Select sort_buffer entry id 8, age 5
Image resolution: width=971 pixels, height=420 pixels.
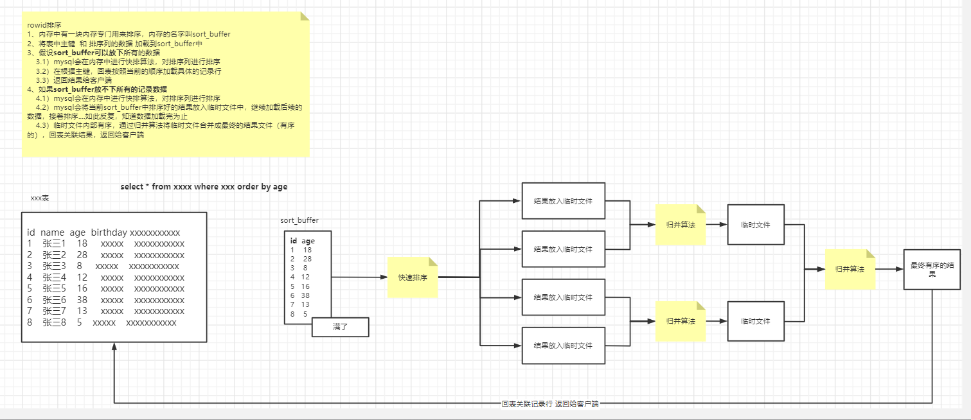299,314
